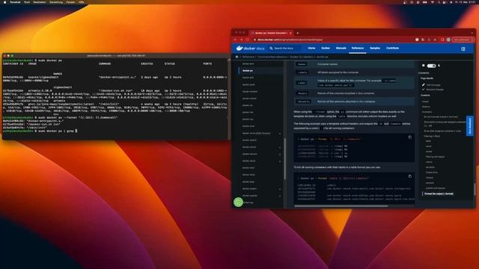Open the Fenster menu in the menu bar
Viewport: 479px width, 269px height.
70,2
